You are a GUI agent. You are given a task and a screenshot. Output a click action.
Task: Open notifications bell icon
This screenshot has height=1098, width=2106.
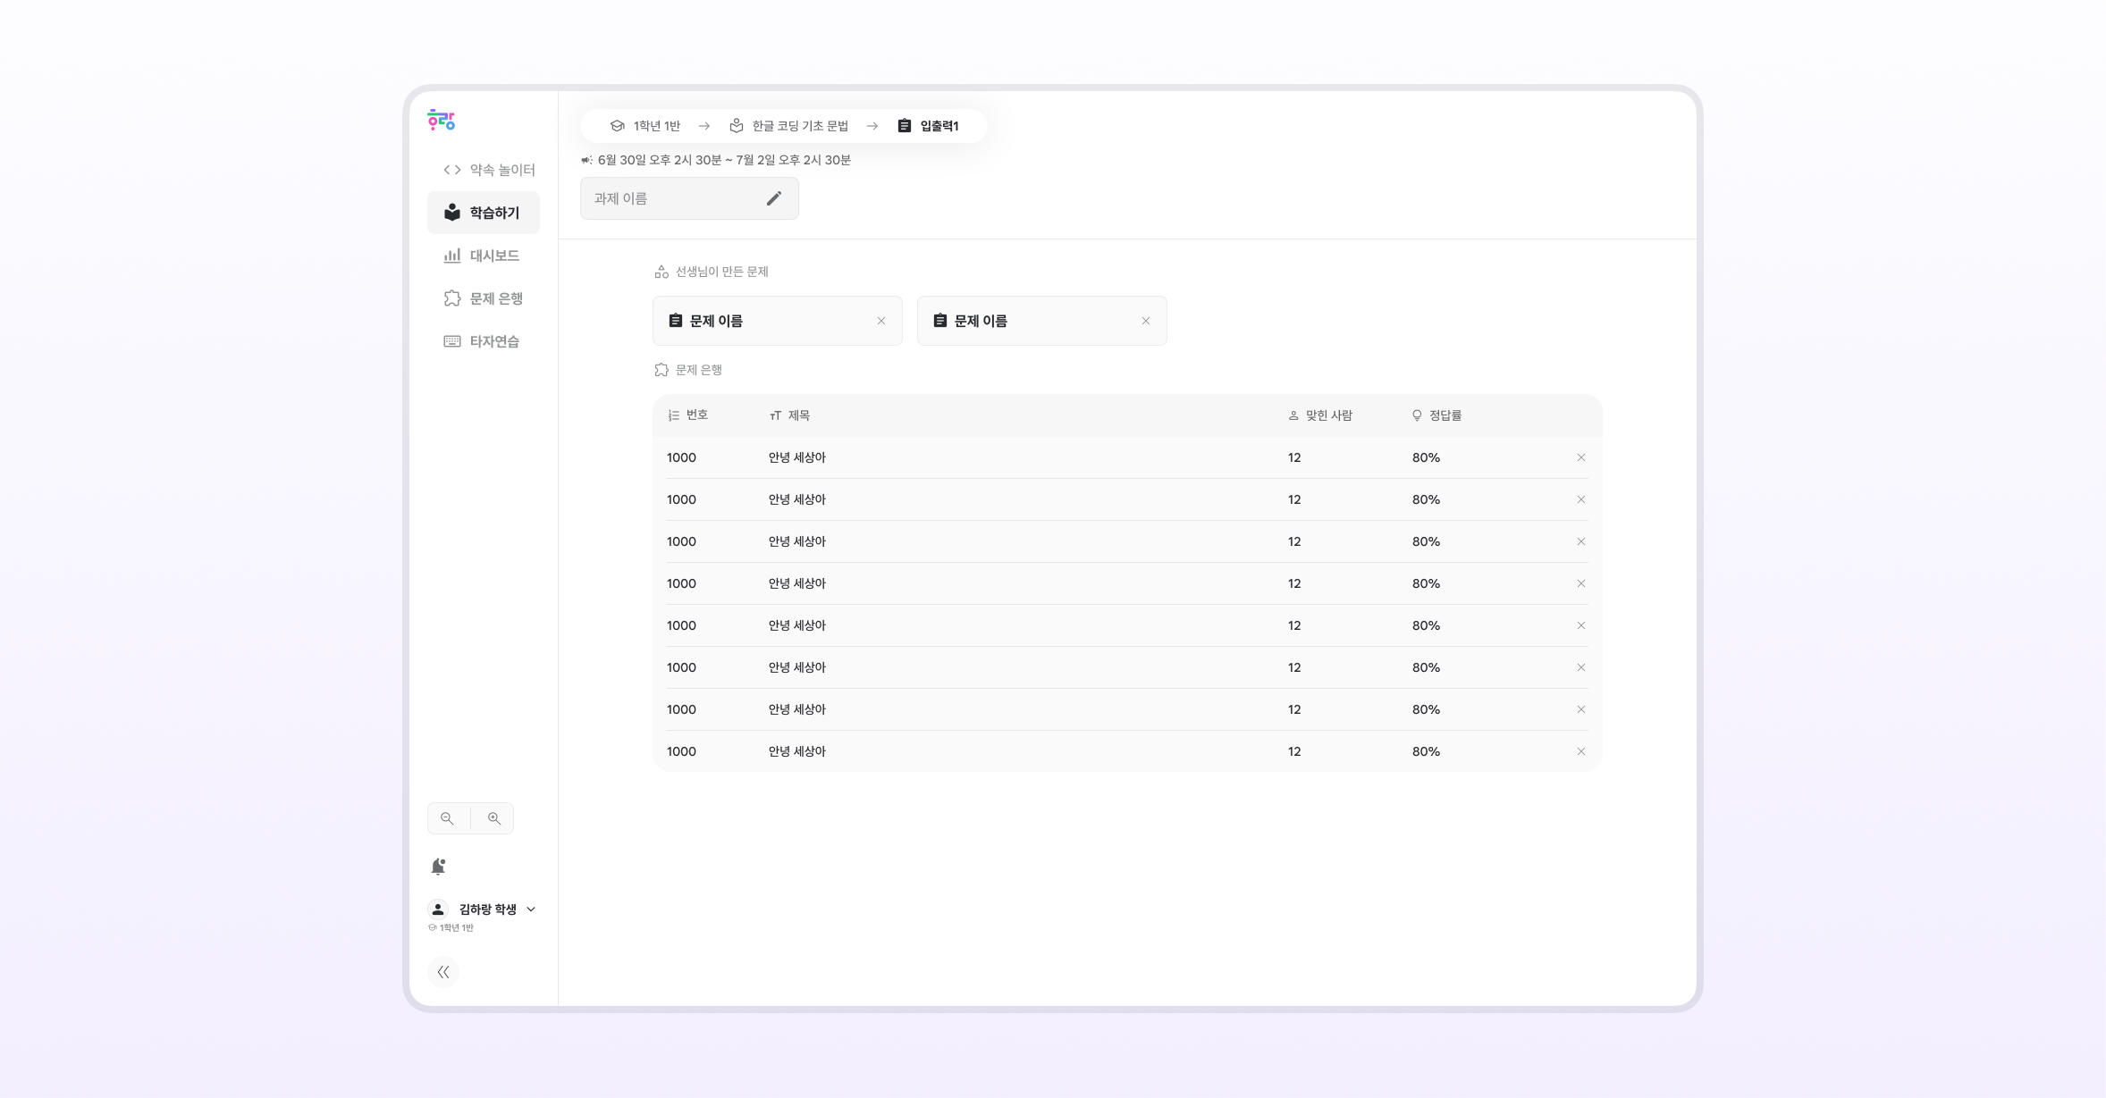click(438, 867)
